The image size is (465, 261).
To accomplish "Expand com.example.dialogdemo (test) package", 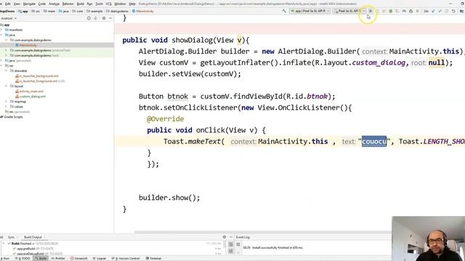I will point(6,55).
